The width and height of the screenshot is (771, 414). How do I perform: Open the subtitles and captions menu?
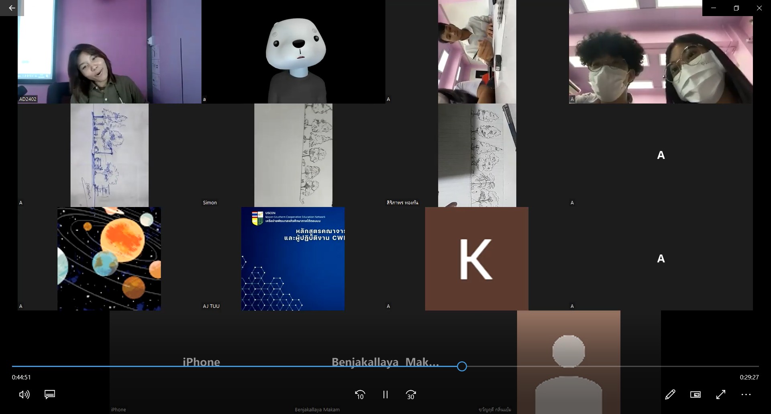(50, 395)
